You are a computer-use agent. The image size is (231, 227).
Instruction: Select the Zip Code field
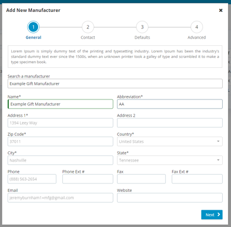tap(61, 142)
